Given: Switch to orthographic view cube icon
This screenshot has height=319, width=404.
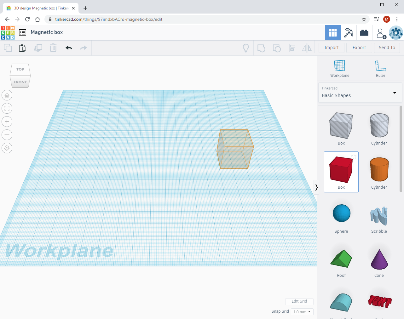Looking at the screenshot, I should (x=7, y=148).
